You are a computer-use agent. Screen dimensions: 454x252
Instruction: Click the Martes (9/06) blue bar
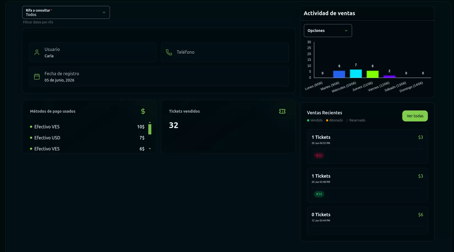(339, 74)
